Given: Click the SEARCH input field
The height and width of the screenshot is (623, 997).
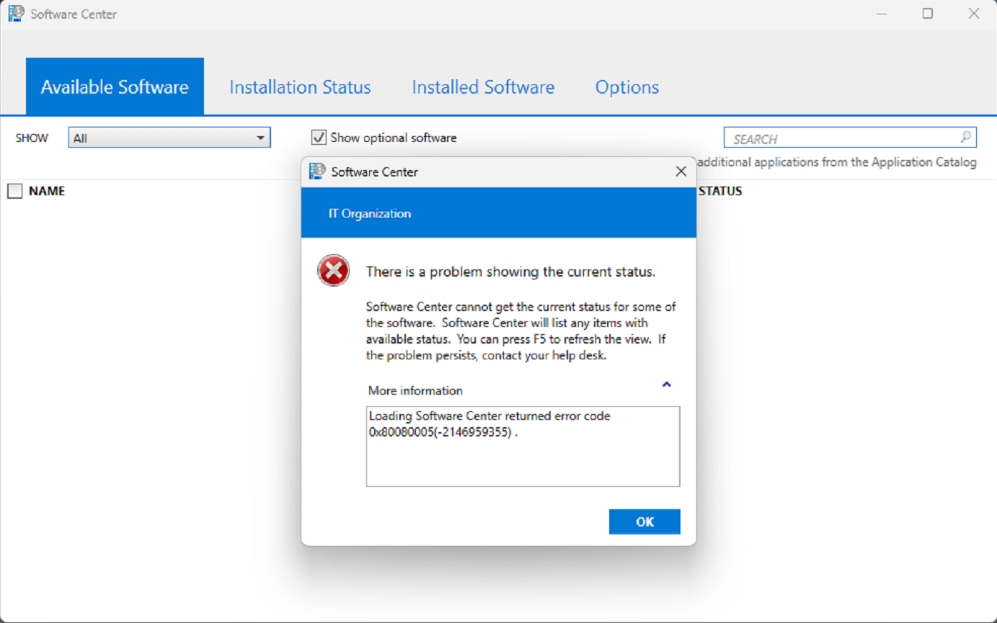Looking at the screenshot, I should click(850, 138).
